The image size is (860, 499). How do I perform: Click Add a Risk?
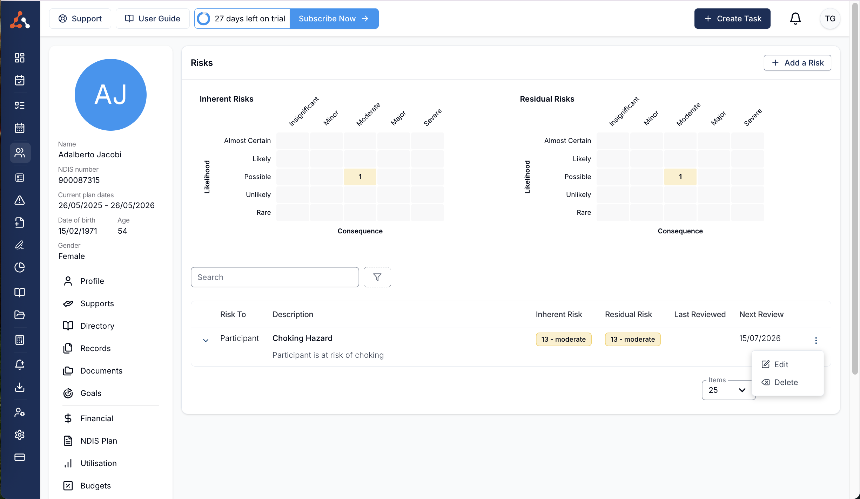(797, 63)
